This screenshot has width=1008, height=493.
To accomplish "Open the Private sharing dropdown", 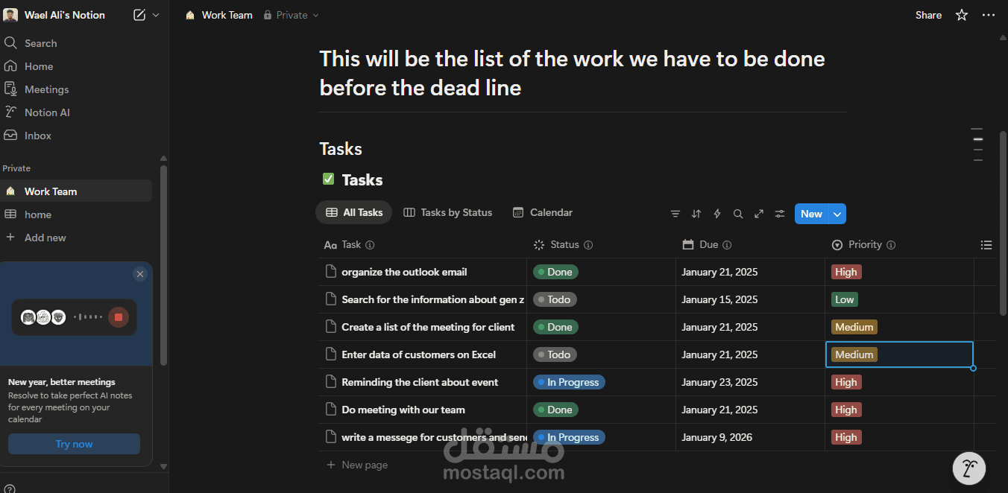I will [x=291, y=15].
